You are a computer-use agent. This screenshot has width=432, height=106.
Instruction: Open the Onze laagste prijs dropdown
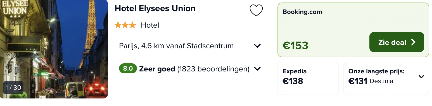point(421,76)
